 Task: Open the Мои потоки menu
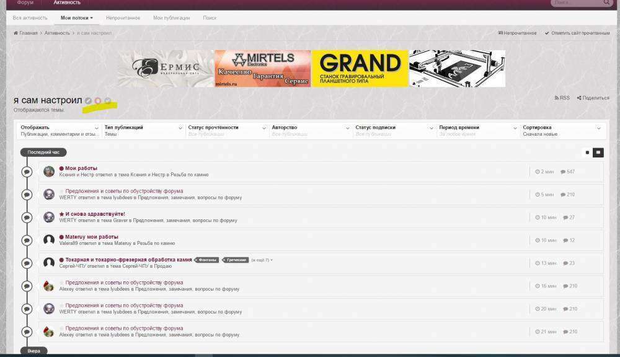pos(77,18)
